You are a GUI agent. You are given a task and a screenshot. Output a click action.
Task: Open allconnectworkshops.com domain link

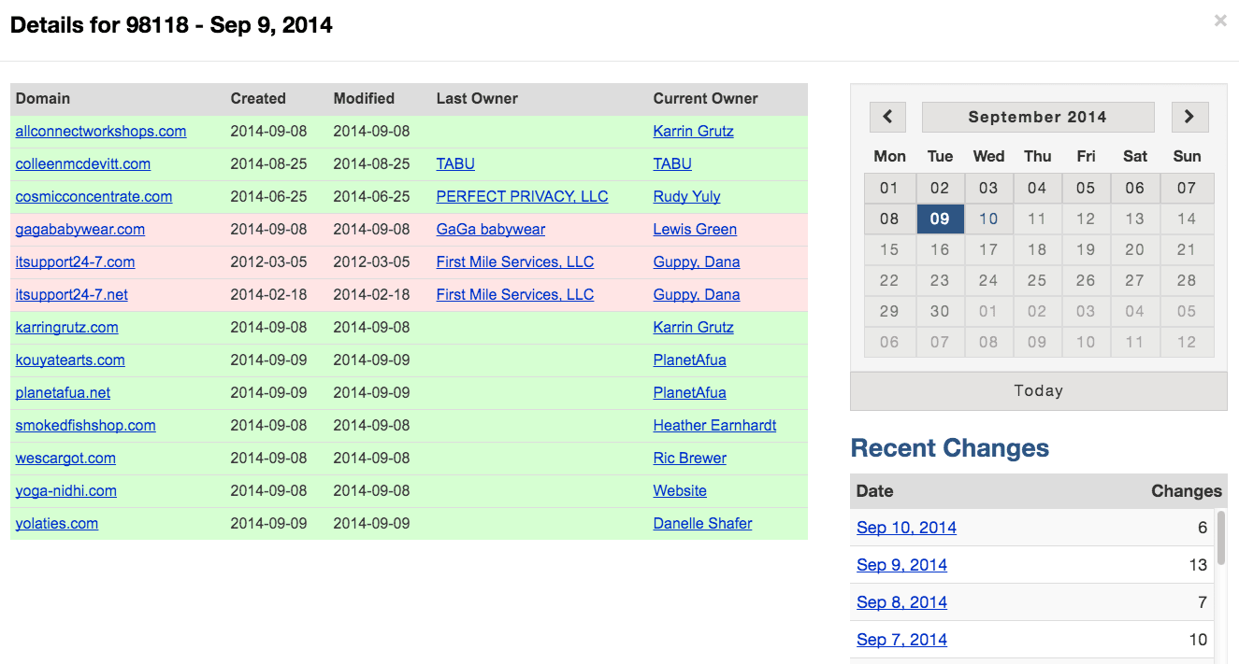(101, 131)
